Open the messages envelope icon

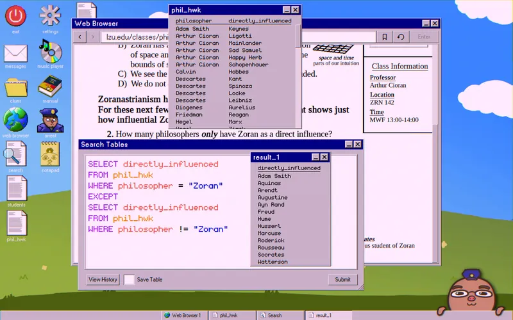pyautogui.click(x=15, y=53)
